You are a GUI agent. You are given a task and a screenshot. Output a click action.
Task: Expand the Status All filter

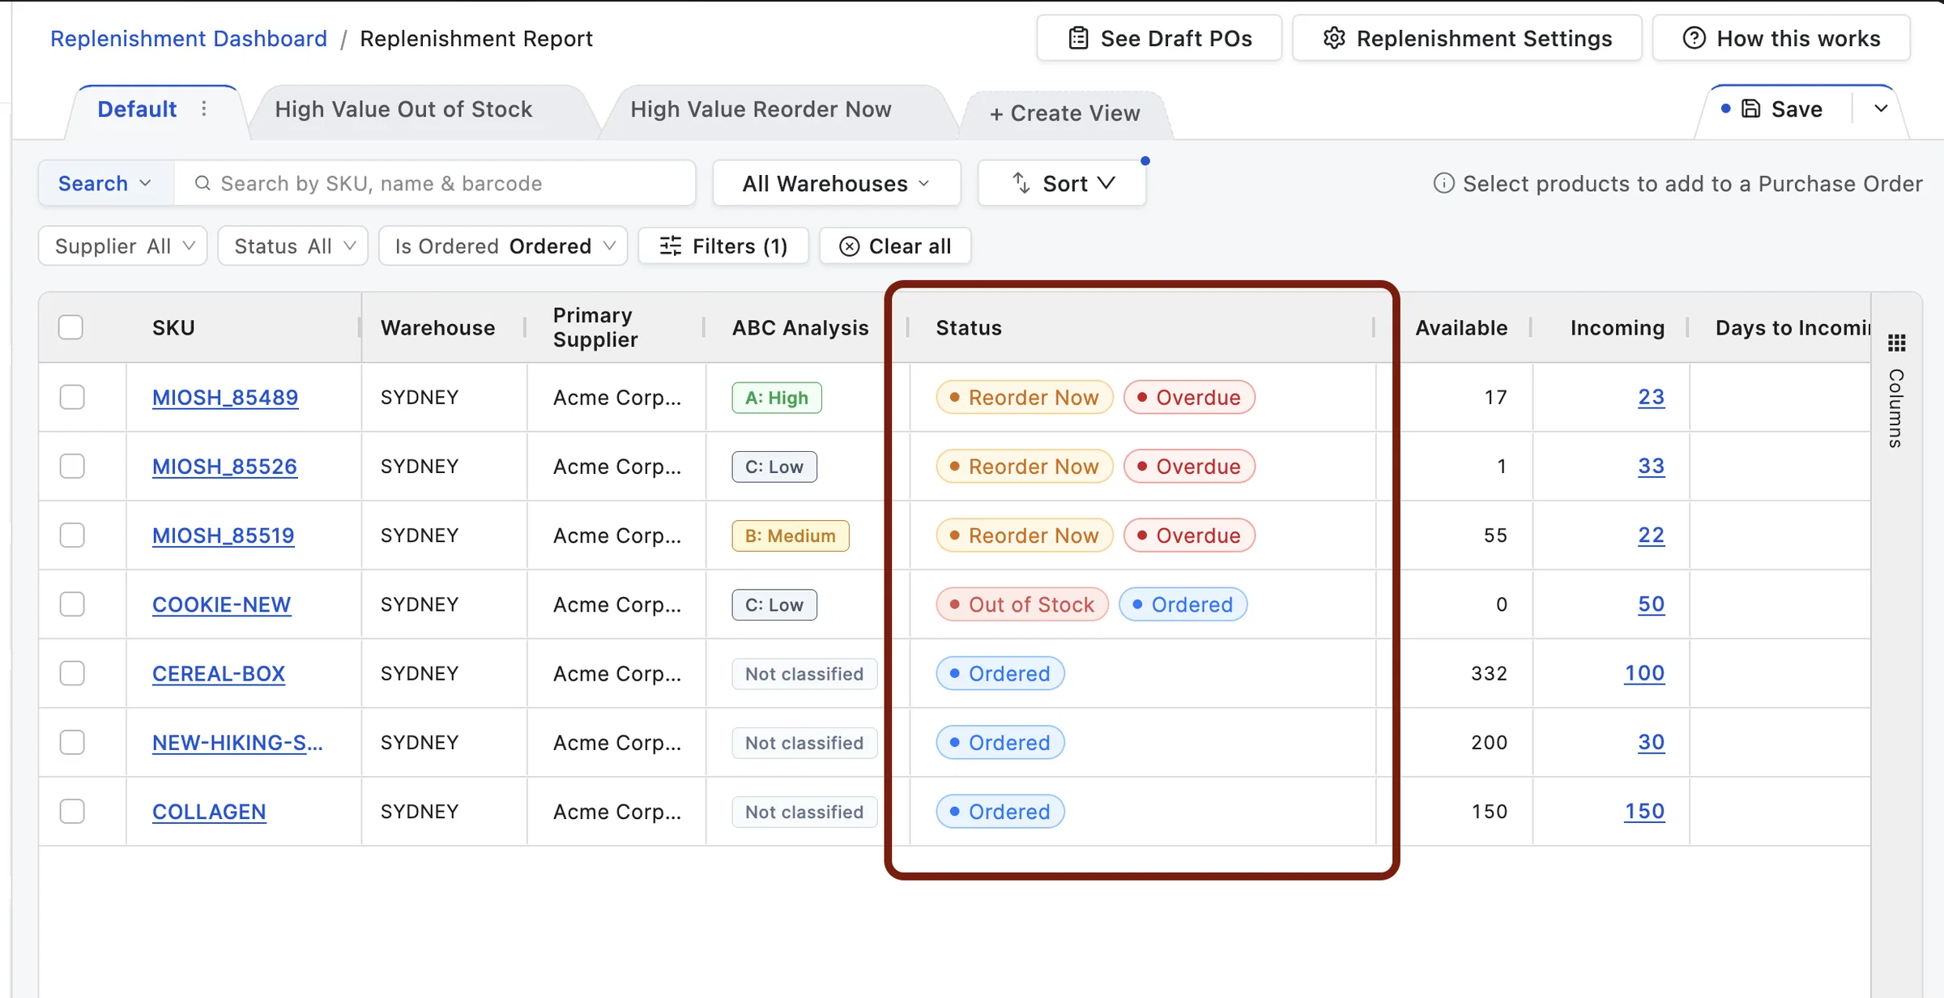click(293, 245)
